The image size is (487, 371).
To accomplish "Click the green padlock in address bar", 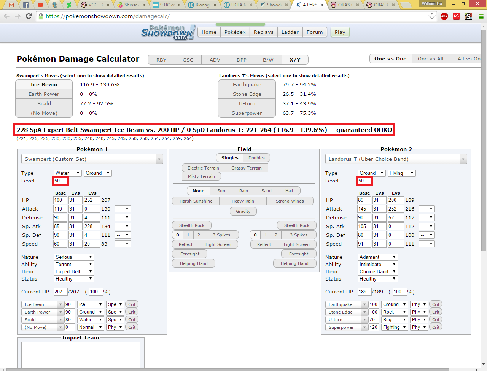I will [x=41, y=16].
